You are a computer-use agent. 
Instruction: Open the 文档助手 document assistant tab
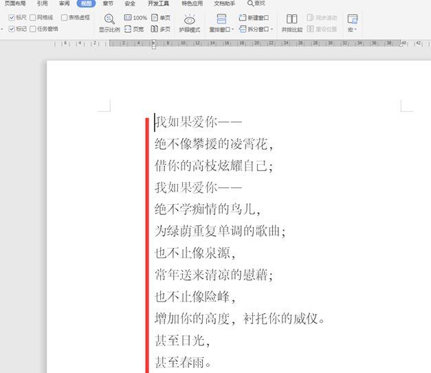(225, 3)
